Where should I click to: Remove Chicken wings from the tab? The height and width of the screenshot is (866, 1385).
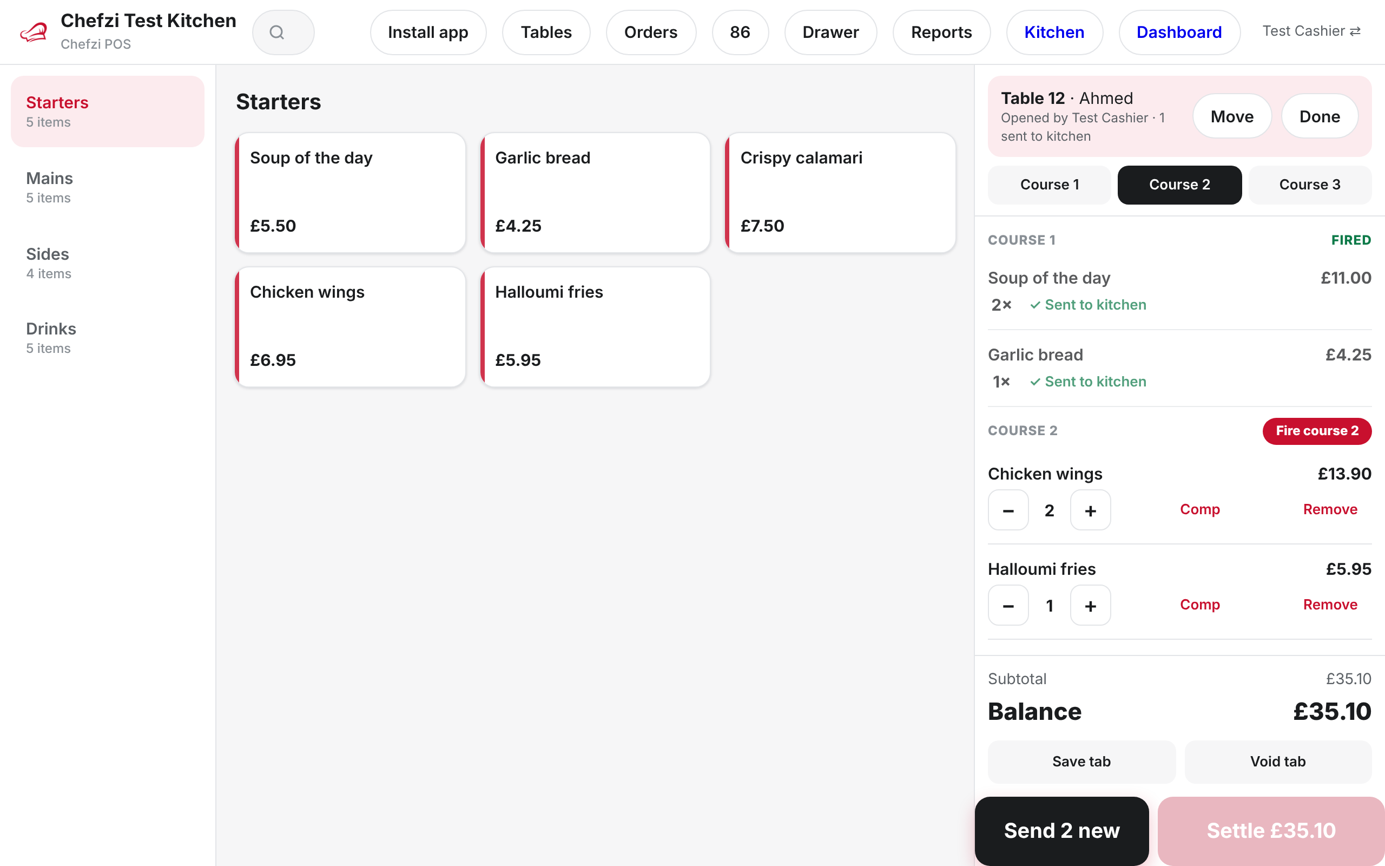(x=1330, y=509)
